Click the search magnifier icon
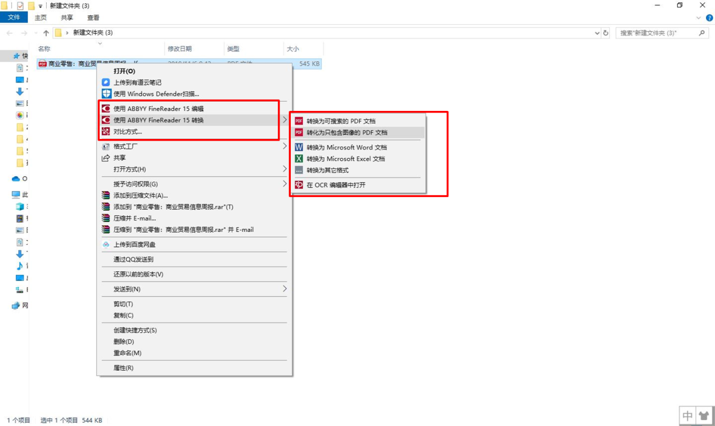The width and height of the screenshot is (715, 426). (702, 33)
